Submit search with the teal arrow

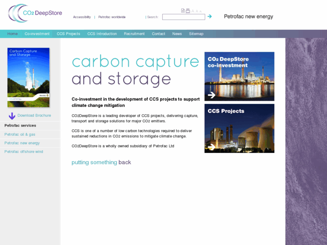pos(210,17)
